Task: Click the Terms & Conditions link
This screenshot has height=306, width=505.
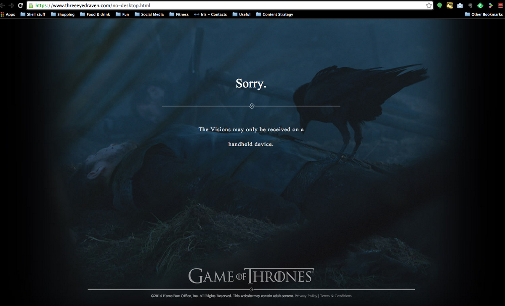Action: tap(336, 296)
